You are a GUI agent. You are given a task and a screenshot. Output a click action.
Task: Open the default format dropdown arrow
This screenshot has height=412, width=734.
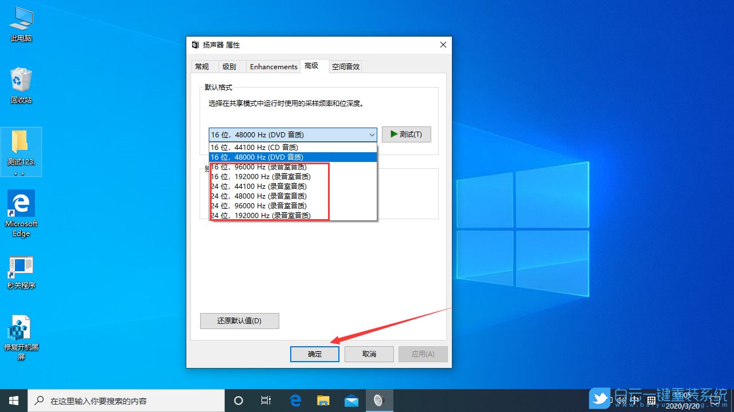pyautogui.click(x=373, y=134)
